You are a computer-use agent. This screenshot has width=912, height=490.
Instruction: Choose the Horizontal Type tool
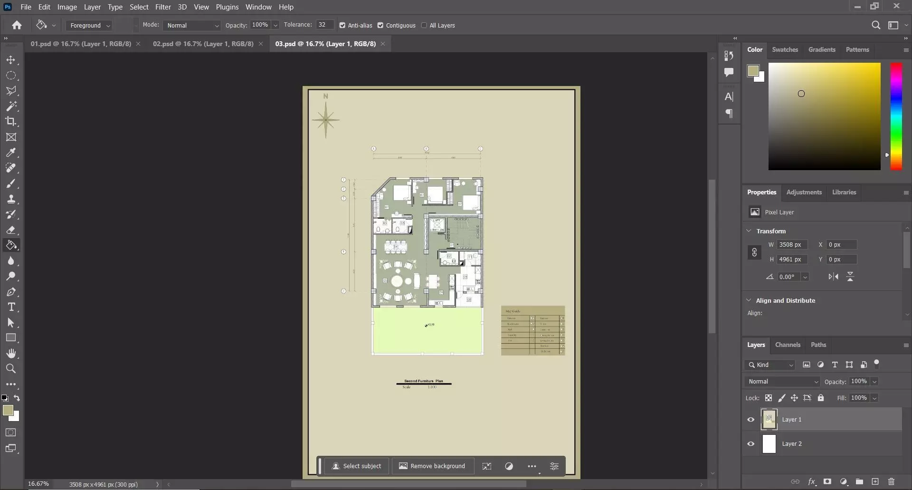pyautogui.click(x=11, y=307)
